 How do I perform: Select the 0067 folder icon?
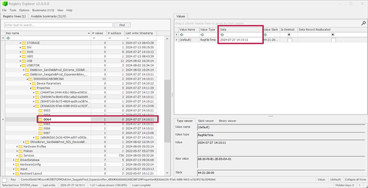click(41, 133)
